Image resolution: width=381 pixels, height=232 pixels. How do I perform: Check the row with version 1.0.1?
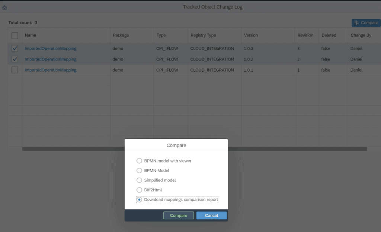pos(15,70)
